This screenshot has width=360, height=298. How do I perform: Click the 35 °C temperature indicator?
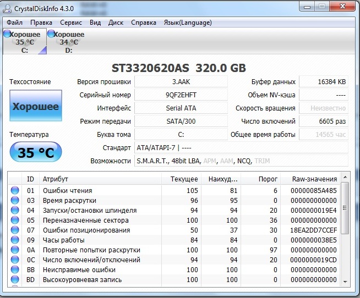coord(36,152)
